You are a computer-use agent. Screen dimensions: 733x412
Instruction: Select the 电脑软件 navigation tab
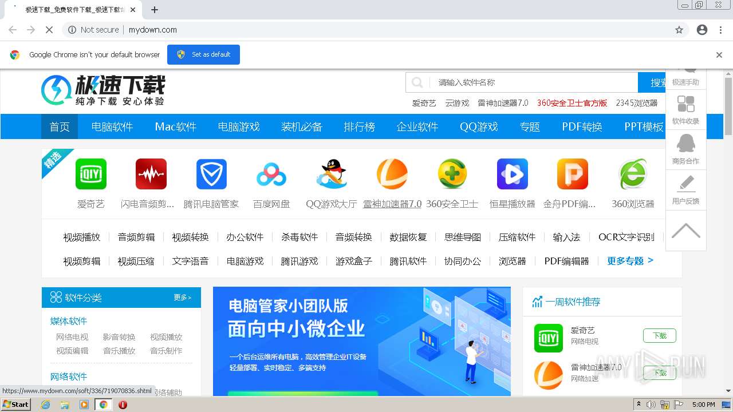(x=112, y=126)
